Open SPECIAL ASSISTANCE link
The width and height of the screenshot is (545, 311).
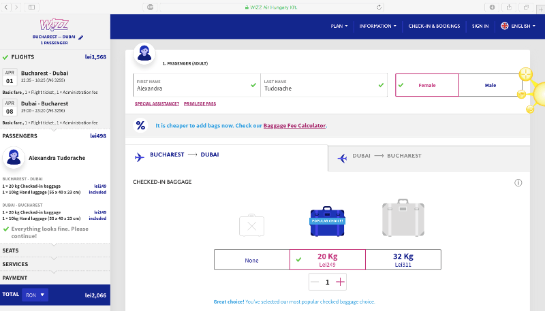point(157,104)
